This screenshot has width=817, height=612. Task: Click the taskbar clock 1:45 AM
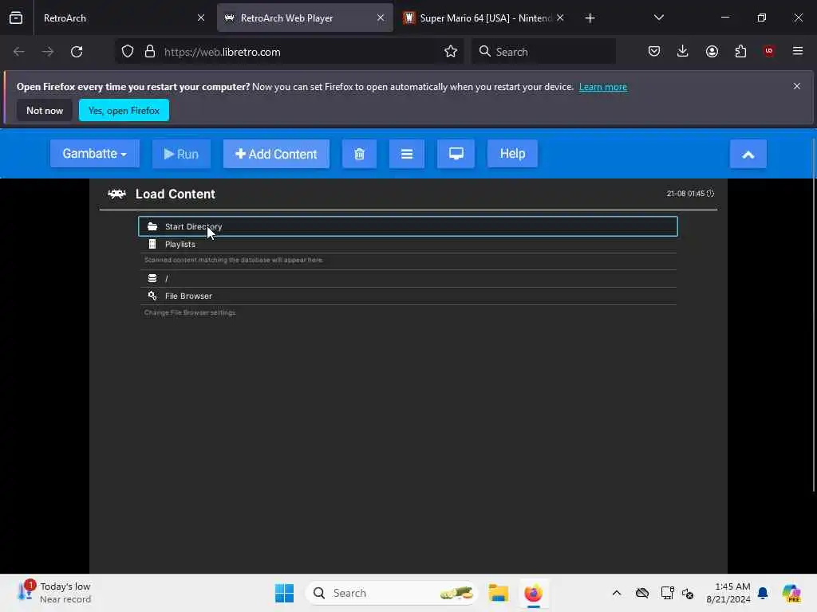(x=728, y=593)
